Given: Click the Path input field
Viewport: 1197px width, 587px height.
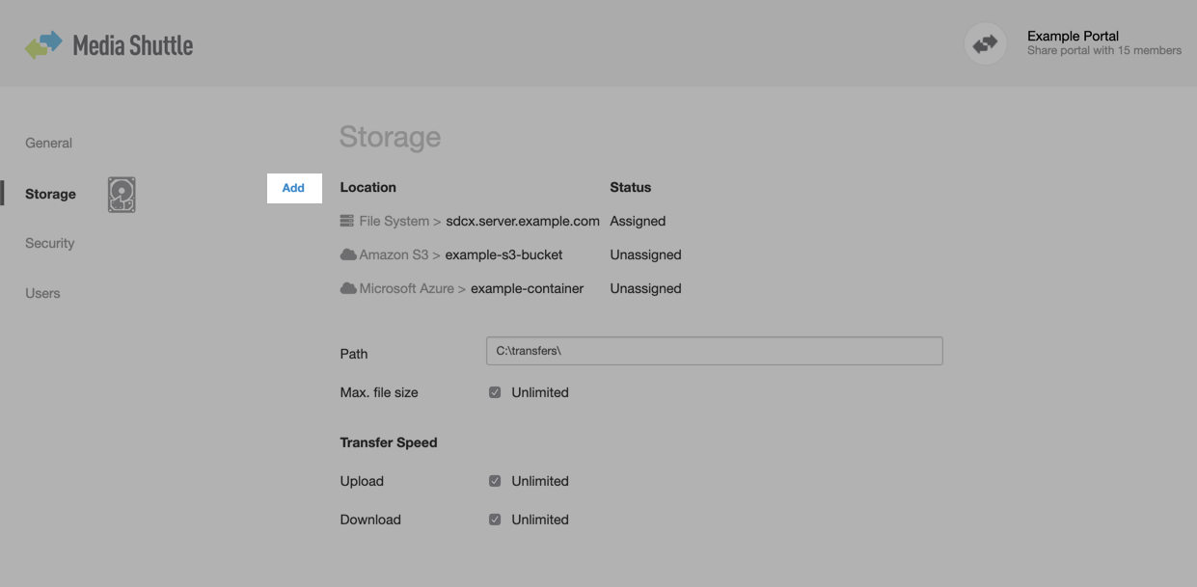Looking at the screenshot, I should click(714, 351).
